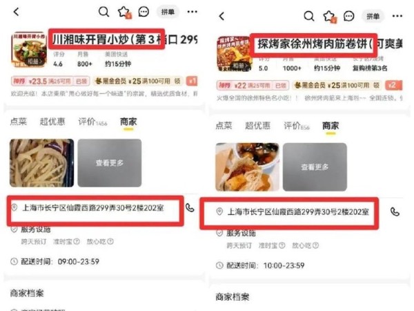Call the 探烤家 store via phone icon

coord(395,211)
